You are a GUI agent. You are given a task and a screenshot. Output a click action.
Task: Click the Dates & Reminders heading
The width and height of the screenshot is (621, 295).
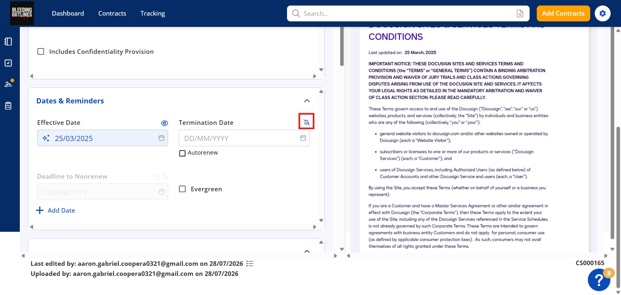70,101
